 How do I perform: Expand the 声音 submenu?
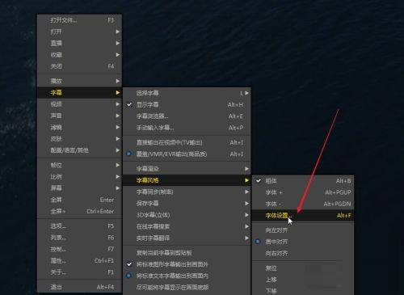[79, 116]
